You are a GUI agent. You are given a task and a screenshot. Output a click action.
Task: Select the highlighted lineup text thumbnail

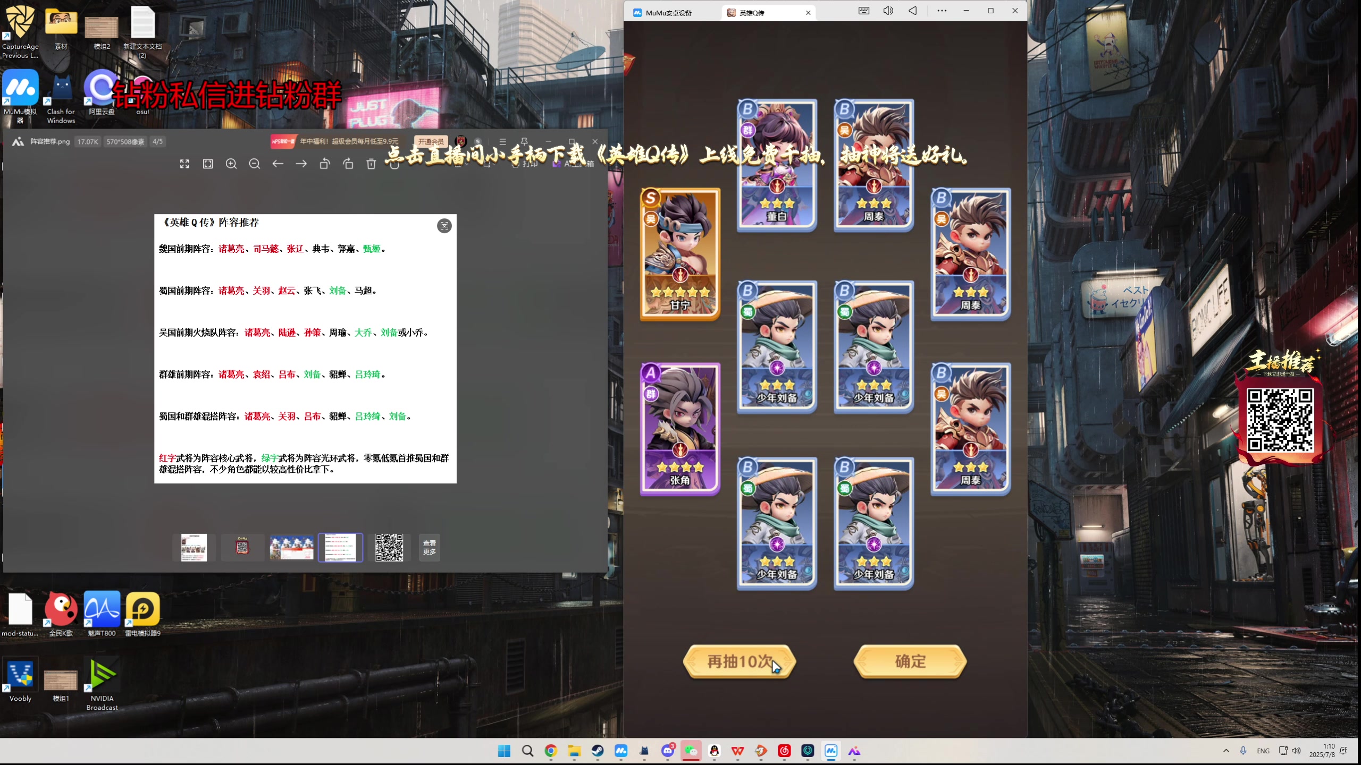[340, 547]
